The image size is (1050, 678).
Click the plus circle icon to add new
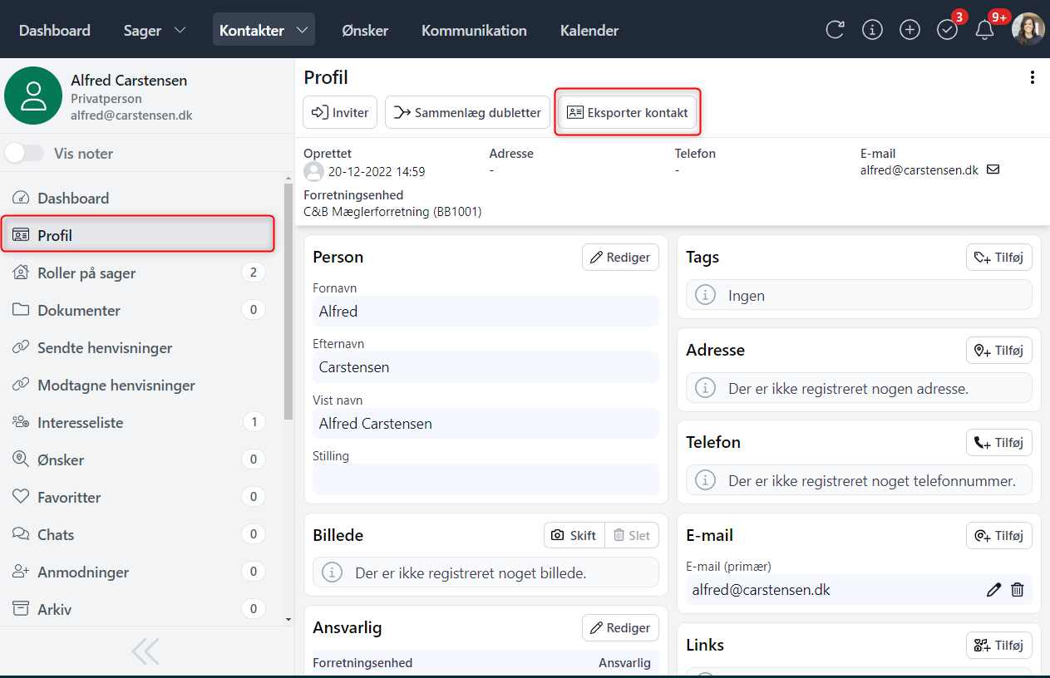tap(910, 30)
